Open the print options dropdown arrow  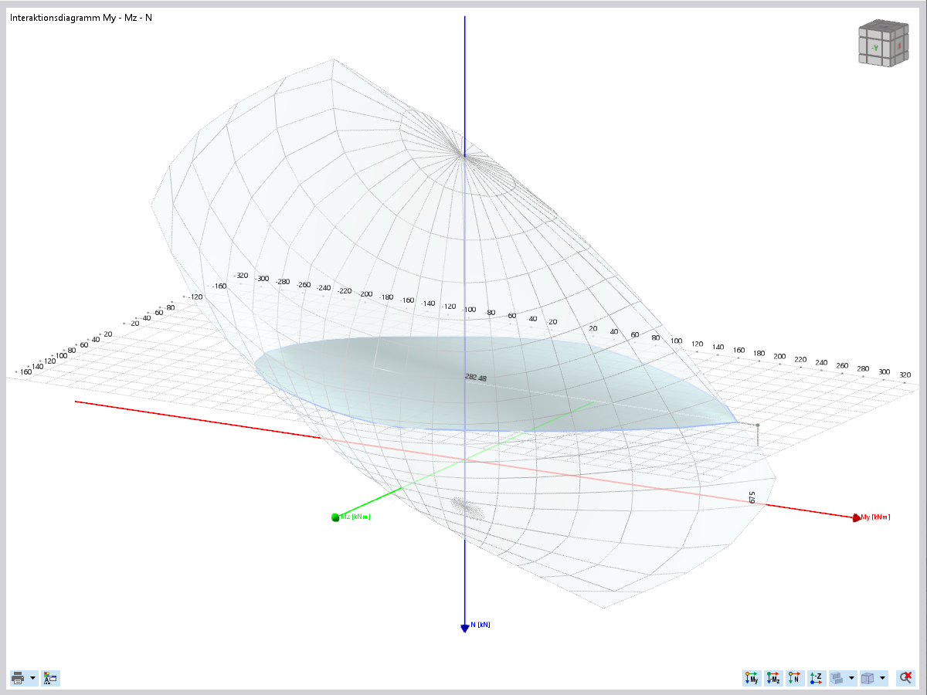[x=33, y=678]
